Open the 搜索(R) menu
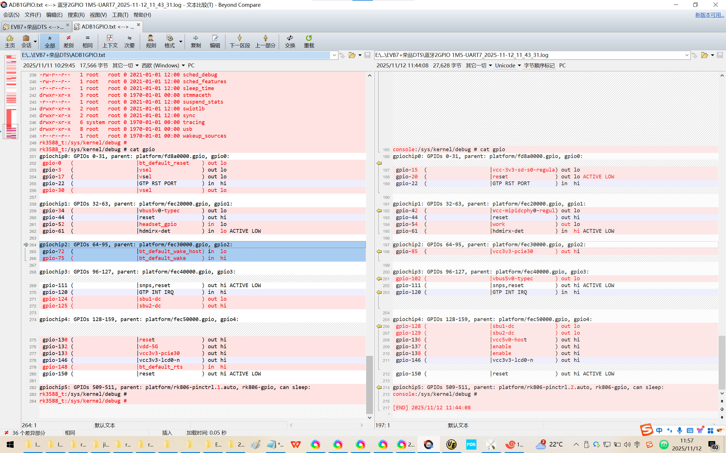Image resolution: width=726 pixels, height=453 pixels. point(76,15)
